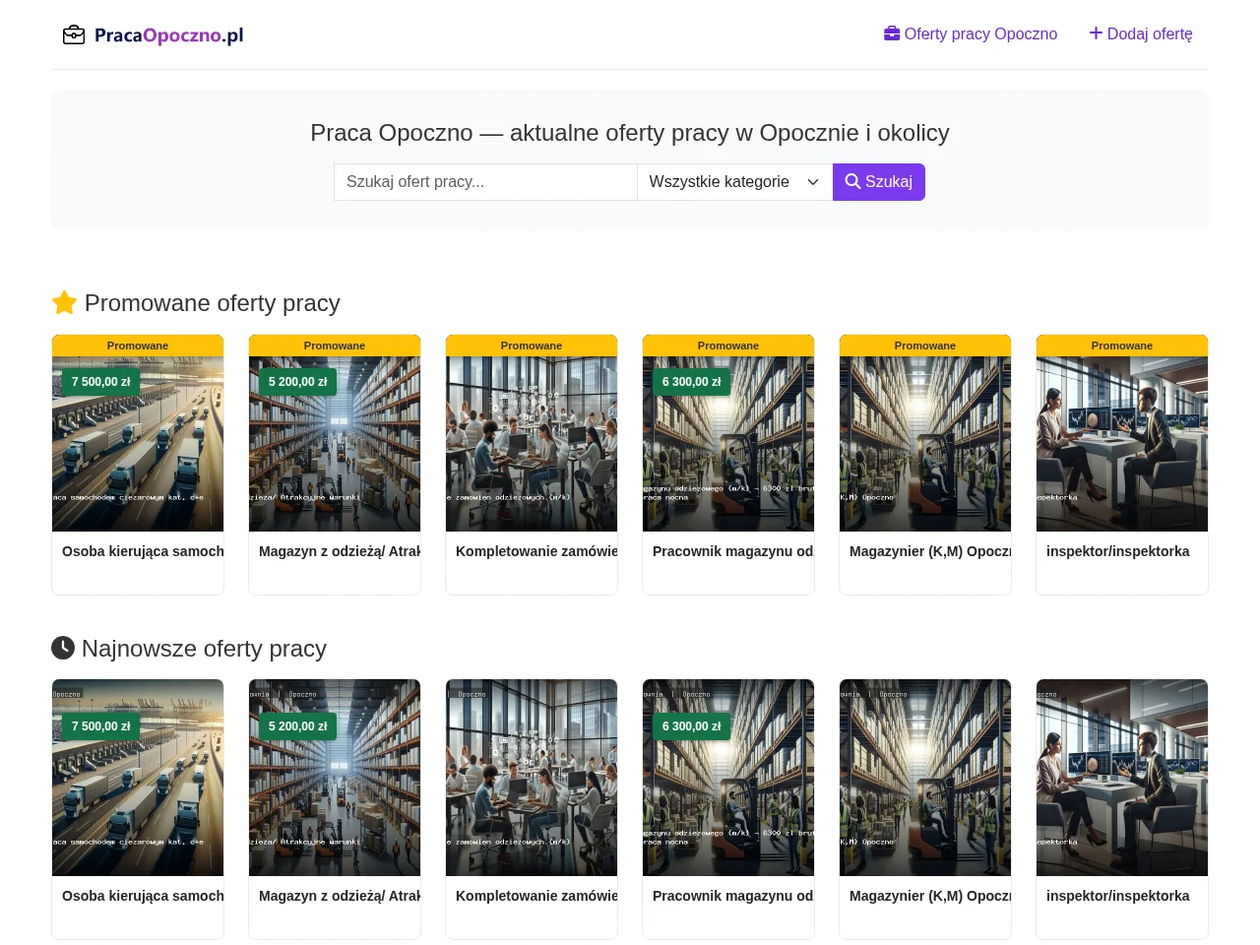Select promoted Pracownik magazynu title
This screenshot has height=945, width=1260.
click(733, 551)
